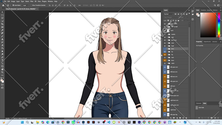Screen dimensions: 222x125
Task: Enable Show Transform Controls checkbox
Action: click(31, 5)
